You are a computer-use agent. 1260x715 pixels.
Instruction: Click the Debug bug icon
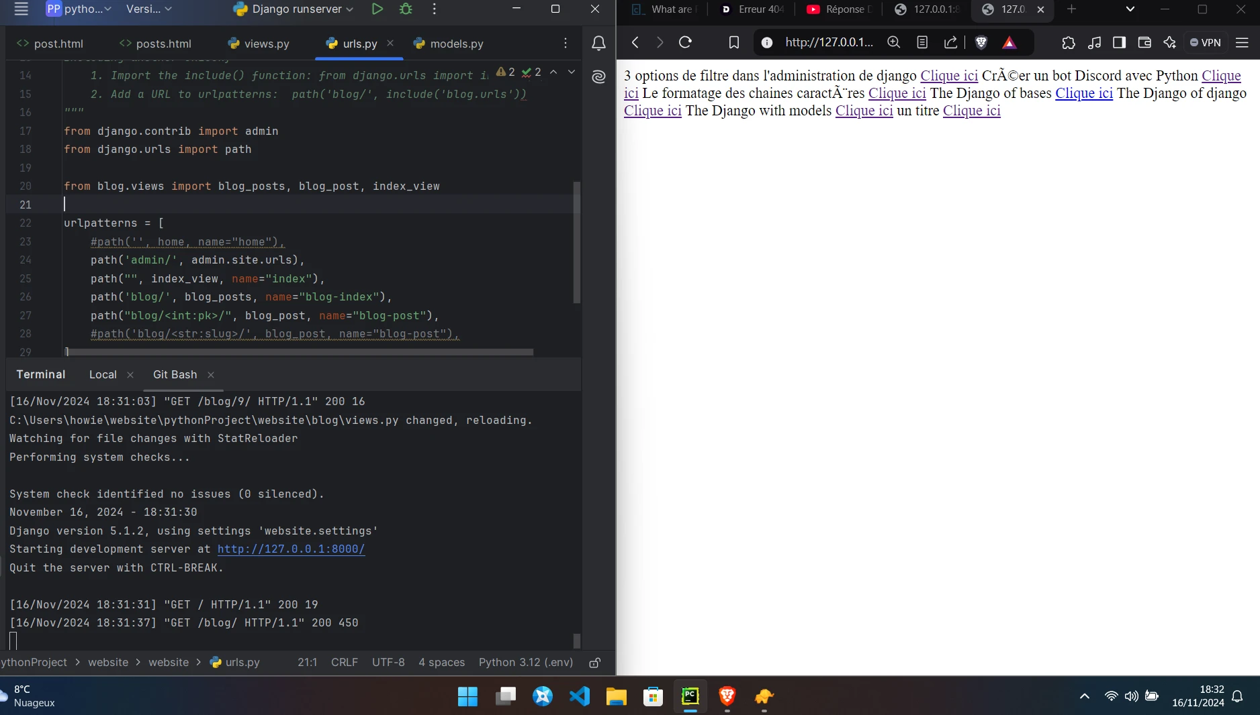[406, 9]
